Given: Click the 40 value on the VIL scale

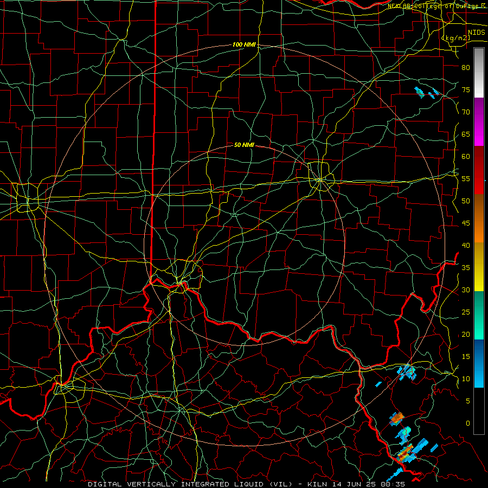Looking at the screenshot, I should coord(466,245).
